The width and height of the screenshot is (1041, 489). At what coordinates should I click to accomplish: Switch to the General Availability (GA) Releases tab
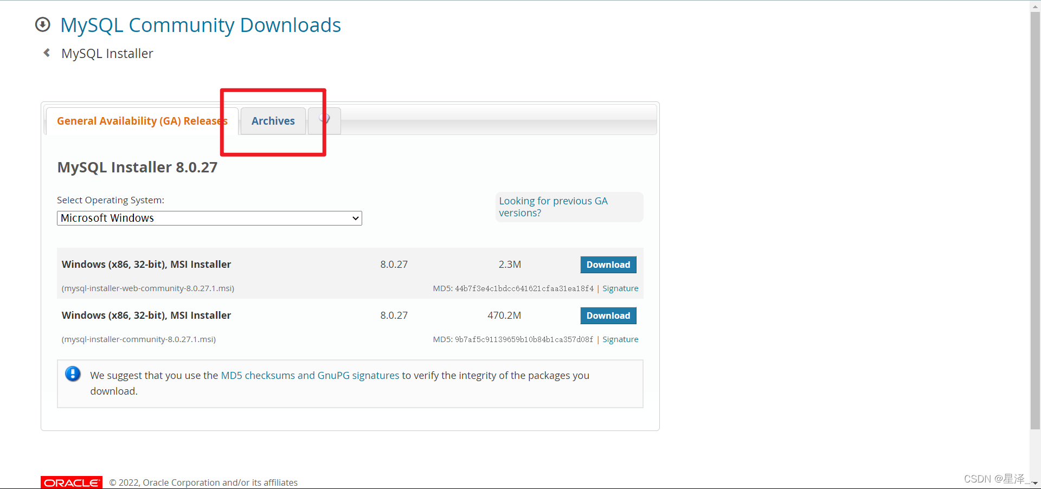[x=142, y=121]
